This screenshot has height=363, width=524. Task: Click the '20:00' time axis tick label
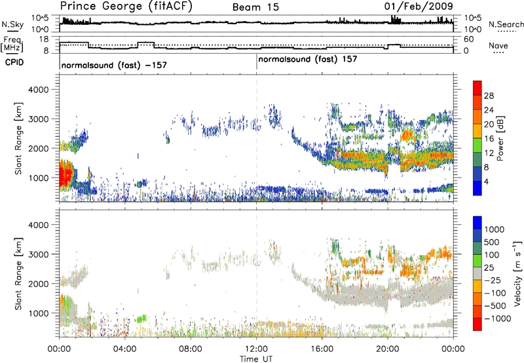pyautogui.click(x=388, y=349)
